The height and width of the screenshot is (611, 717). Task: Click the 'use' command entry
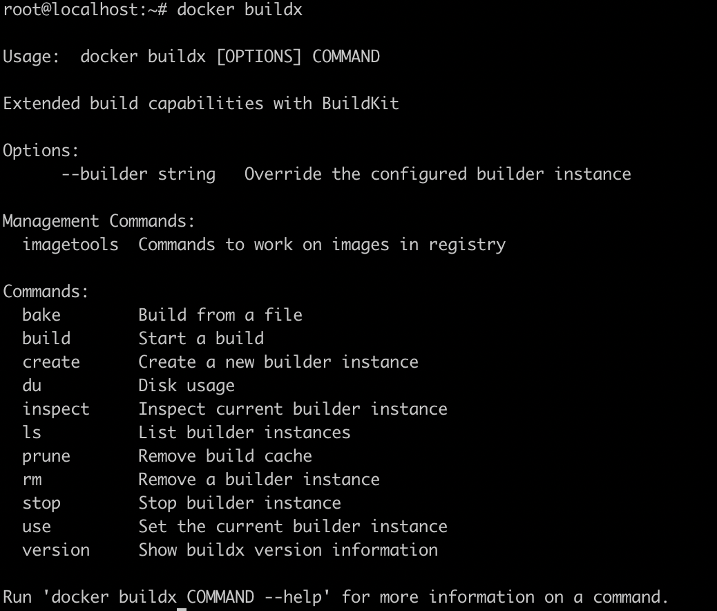point(37,527)
